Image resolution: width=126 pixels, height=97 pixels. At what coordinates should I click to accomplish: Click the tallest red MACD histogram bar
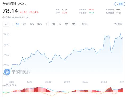(40, 90)
